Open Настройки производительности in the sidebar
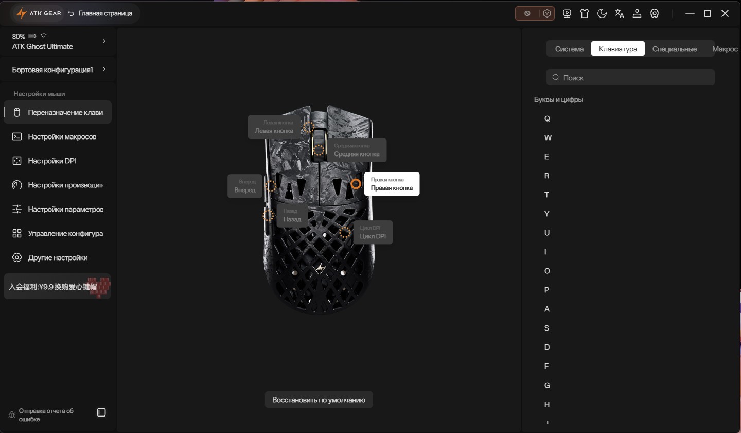The height and width of the screenshot is (433, 741). click(x=58, y=185)
